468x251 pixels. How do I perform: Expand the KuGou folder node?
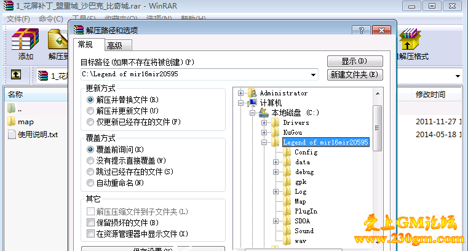[x=264, y=132]
